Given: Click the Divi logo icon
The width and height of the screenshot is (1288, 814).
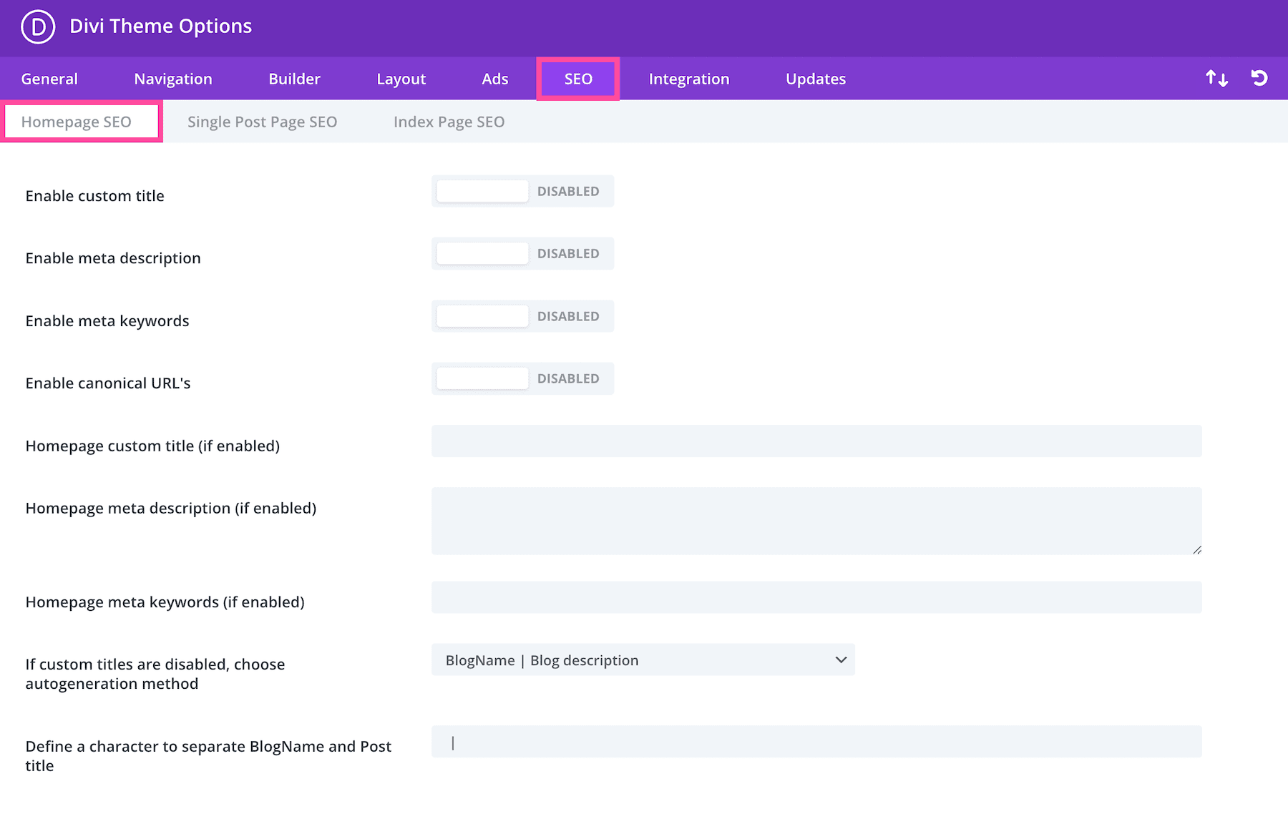Looking at the screenshot, I should coord(38,27).
